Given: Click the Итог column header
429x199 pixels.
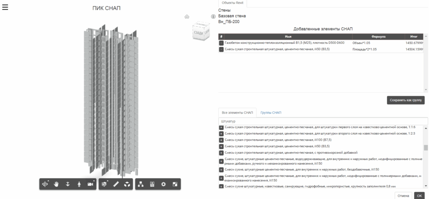Looking at the screenshot, I should (x=414, y=36).
